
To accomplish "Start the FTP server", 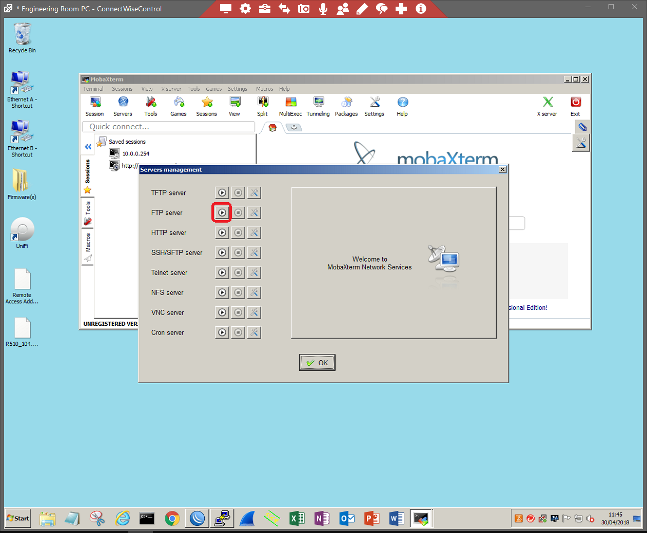I will 222,212.
